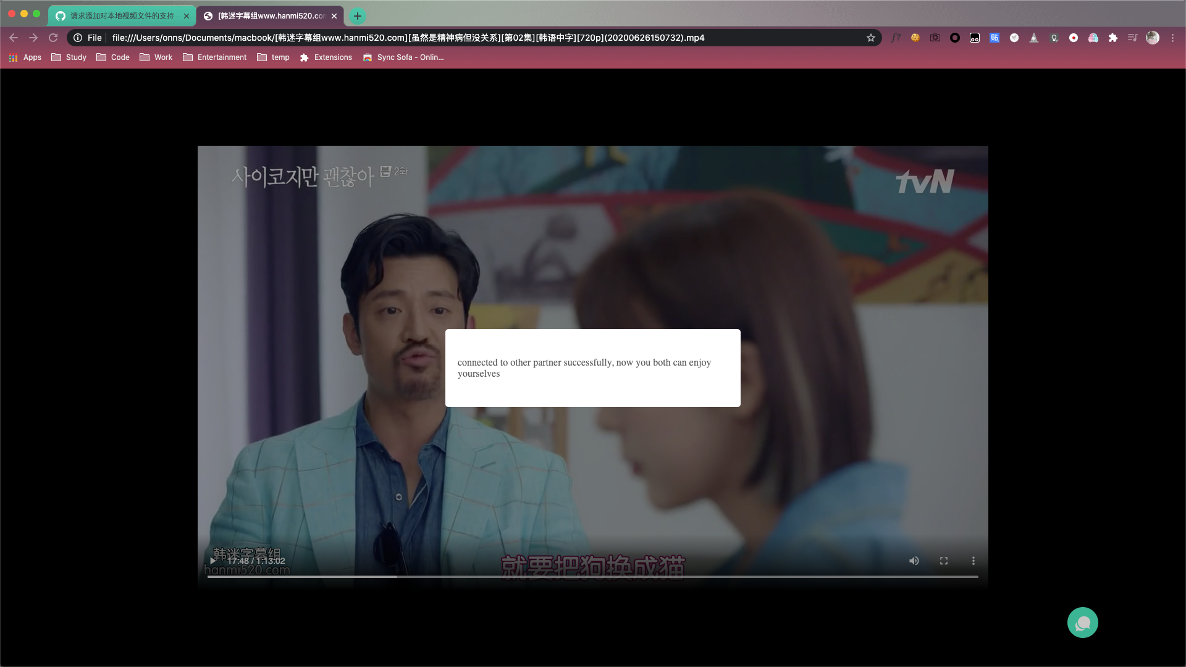Open the cookie extension icon

click(915, 38)
